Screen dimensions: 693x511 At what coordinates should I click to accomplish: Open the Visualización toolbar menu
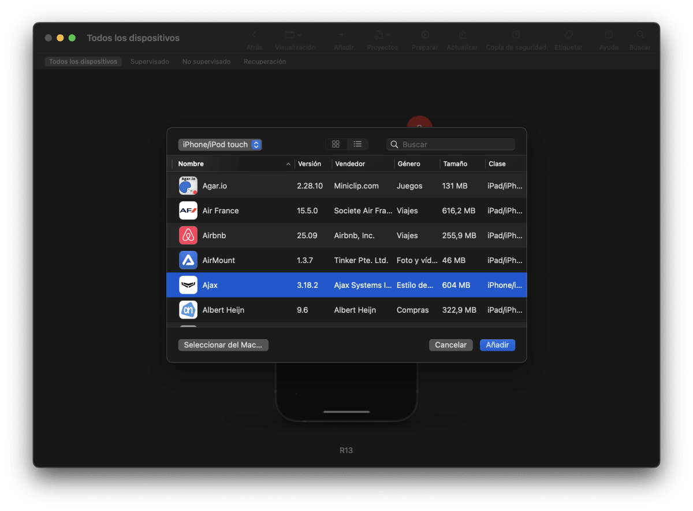coord(293,35)
